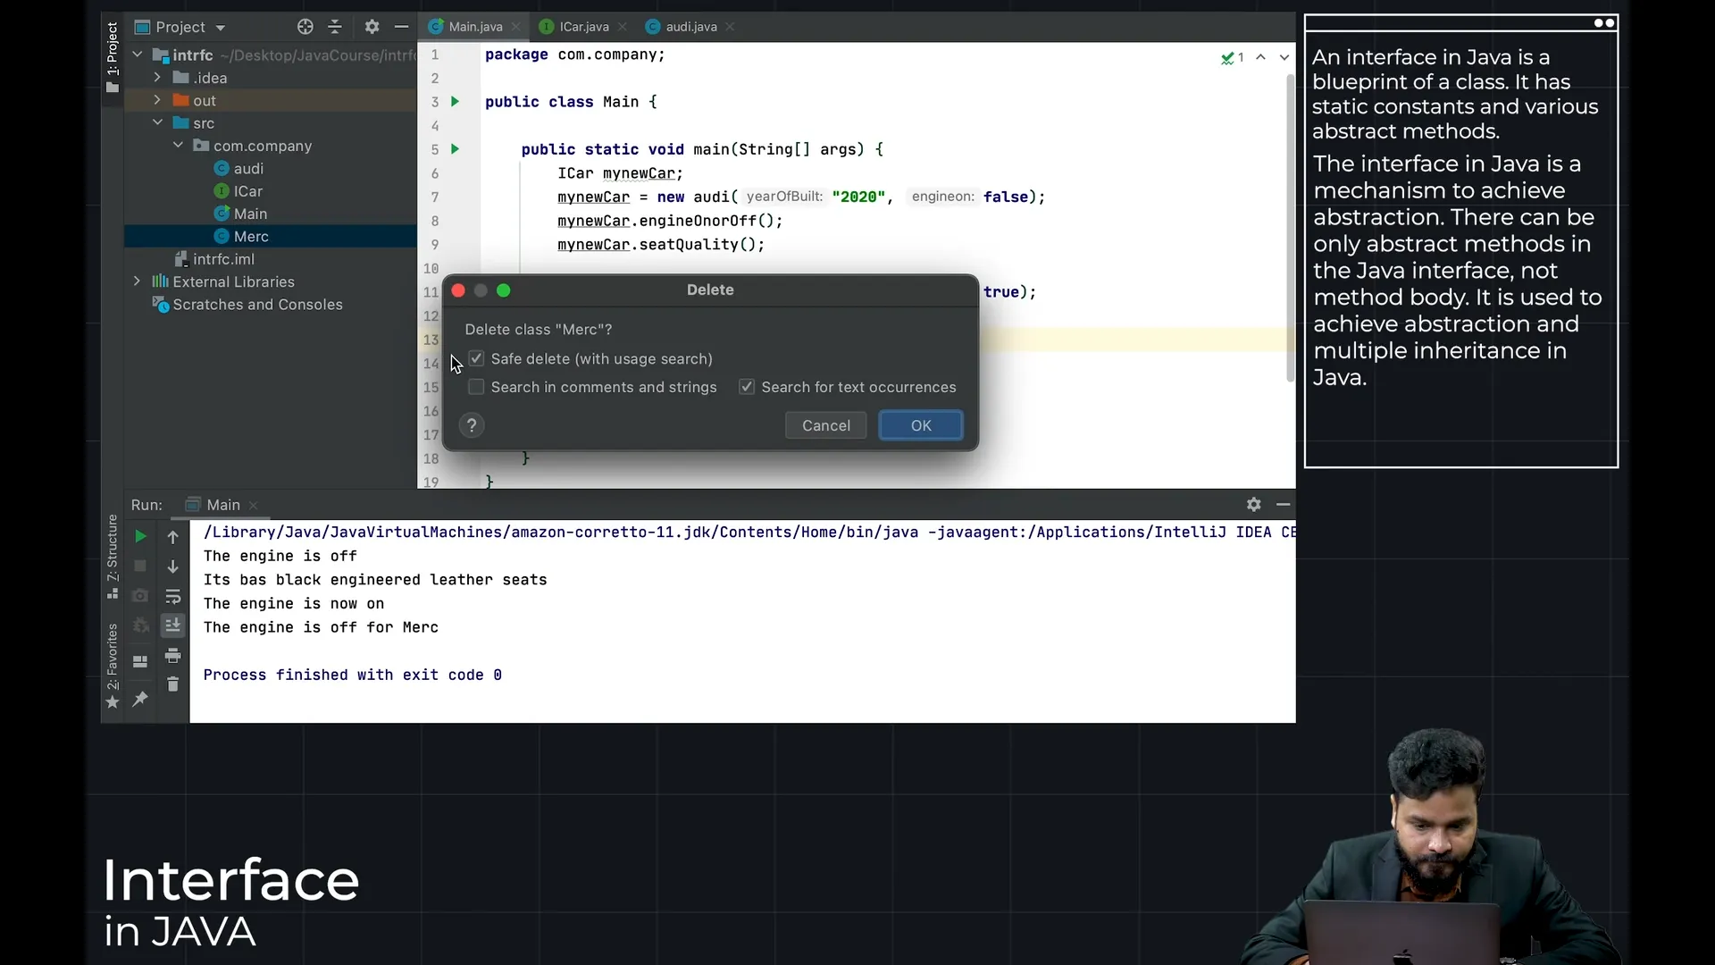
Task: Open the Project view dropdown
Action: (220, 28)
